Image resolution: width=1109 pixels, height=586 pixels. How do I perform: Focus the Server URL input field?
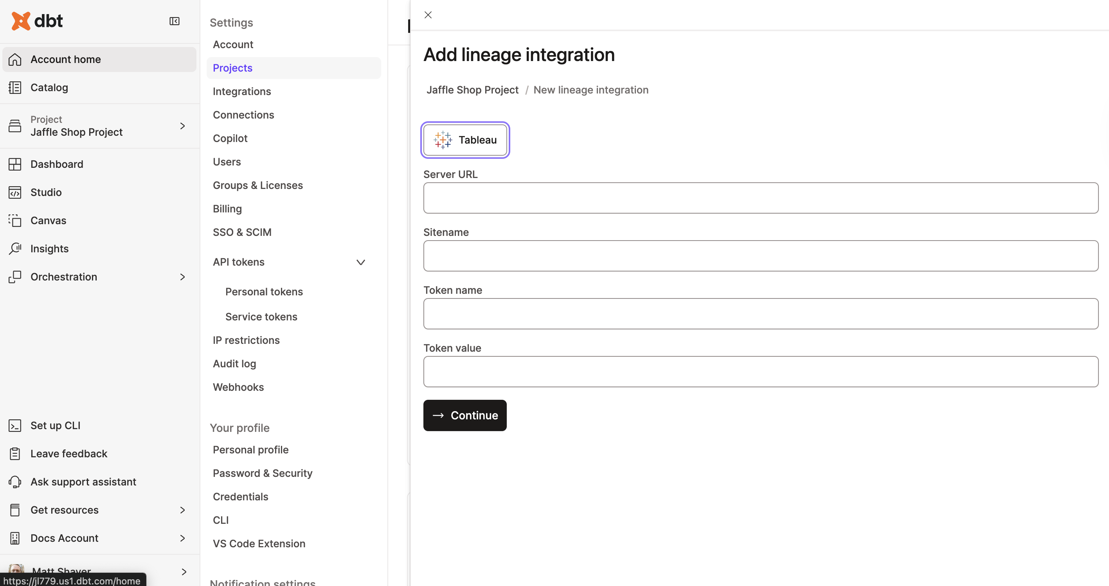click(760, 198)
